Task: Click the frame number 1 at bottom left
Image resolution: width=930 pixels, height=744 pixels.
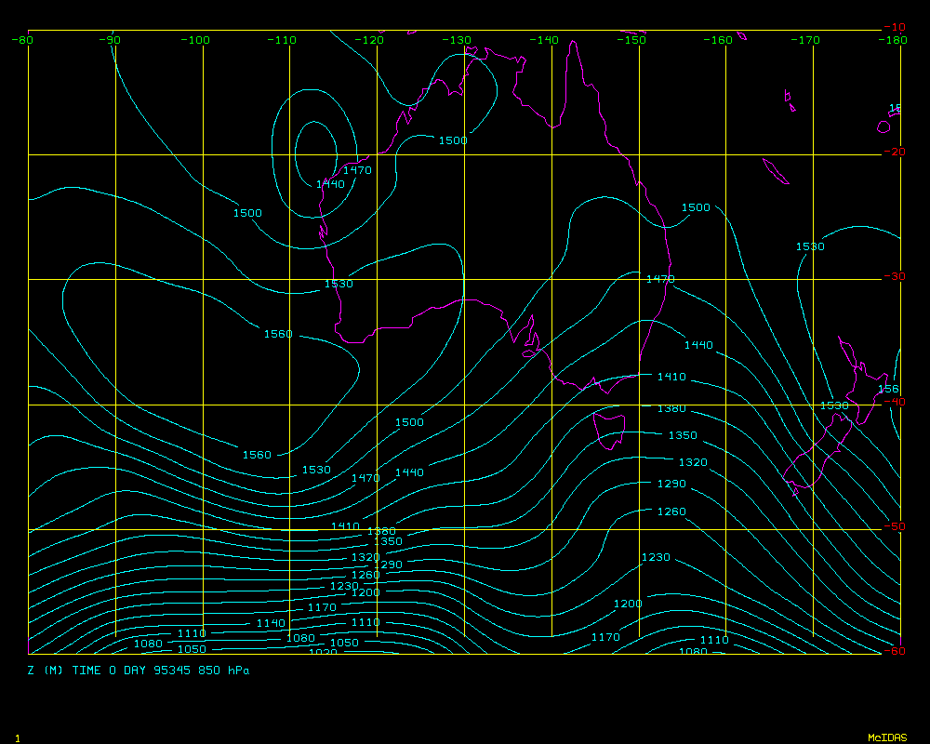Action: coord(18,737)
